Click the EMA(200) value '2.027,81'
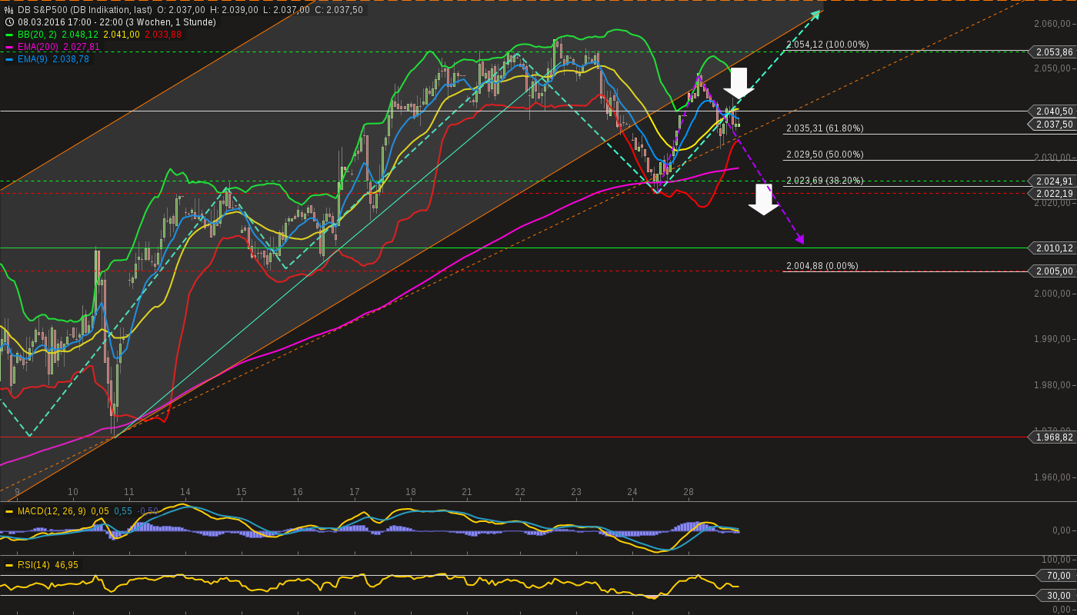 82,47
